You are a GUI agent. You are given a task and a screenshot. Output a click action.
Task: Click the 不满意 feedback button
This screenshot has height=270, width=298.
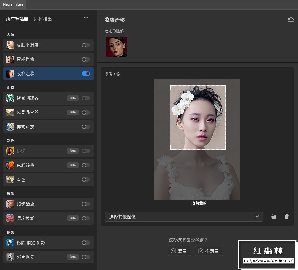coord(209,251)
